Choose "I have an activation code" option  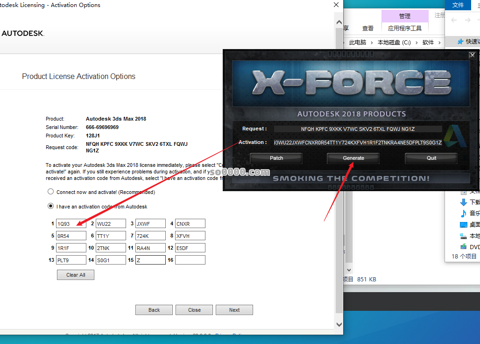coord(50,206)
